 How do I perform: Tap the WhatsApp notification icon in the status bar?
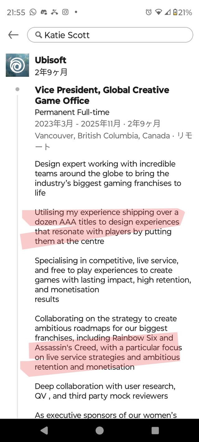(x=33, y=12)
